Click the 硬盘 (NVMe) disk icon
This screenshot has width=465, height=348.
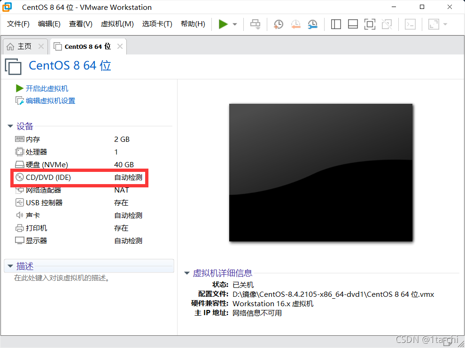pyautogui.click(x=20, y=164)
